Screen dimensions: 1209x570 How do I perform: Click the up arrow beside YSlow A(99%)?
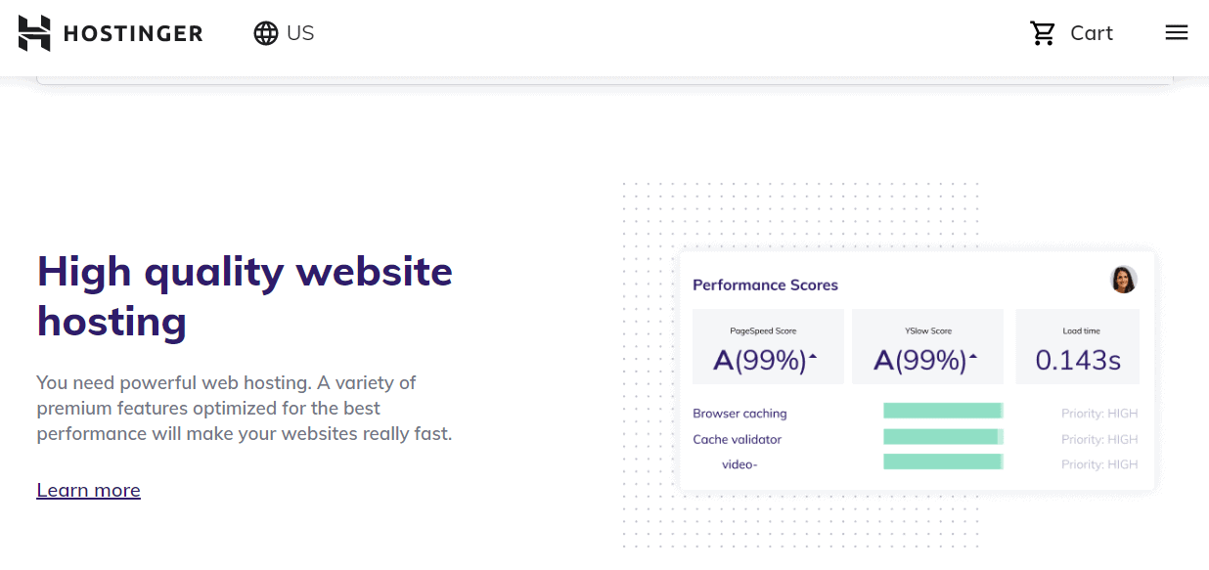click(972, 356)
